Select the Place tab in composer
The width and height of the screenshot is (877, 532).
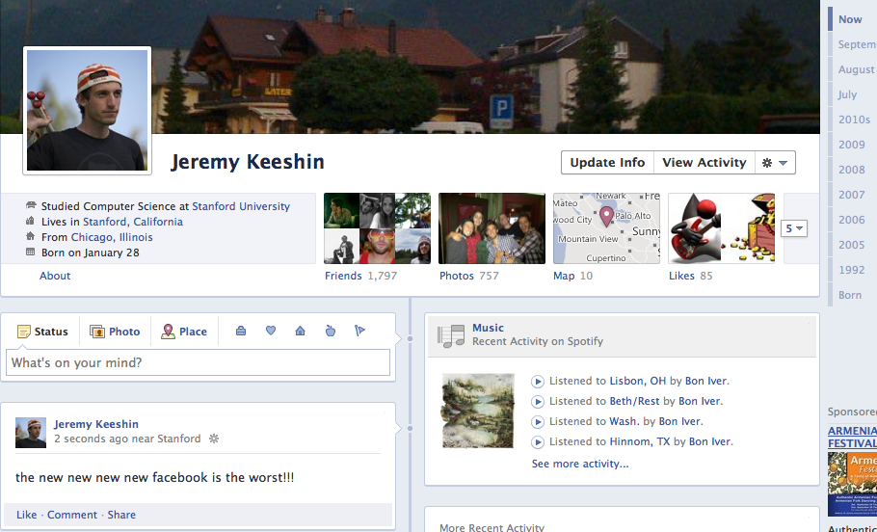pyautogui.click(x=183, y=332)
